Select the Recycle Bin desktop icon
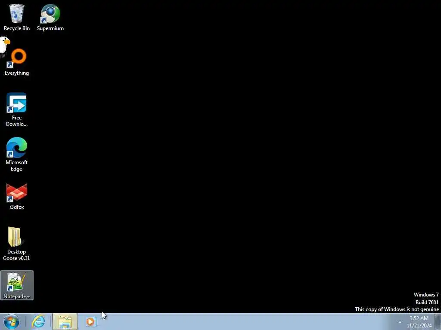This screenshot has height=330, width=441. [x=17, y=17]
